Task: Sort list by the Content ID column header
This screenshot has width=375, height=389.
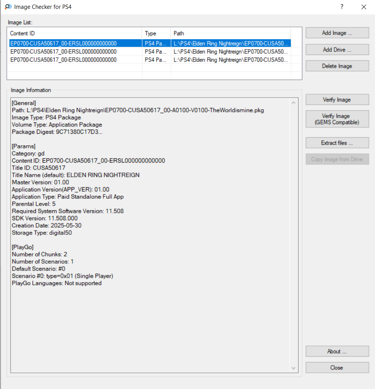Action: coord(75,33)
